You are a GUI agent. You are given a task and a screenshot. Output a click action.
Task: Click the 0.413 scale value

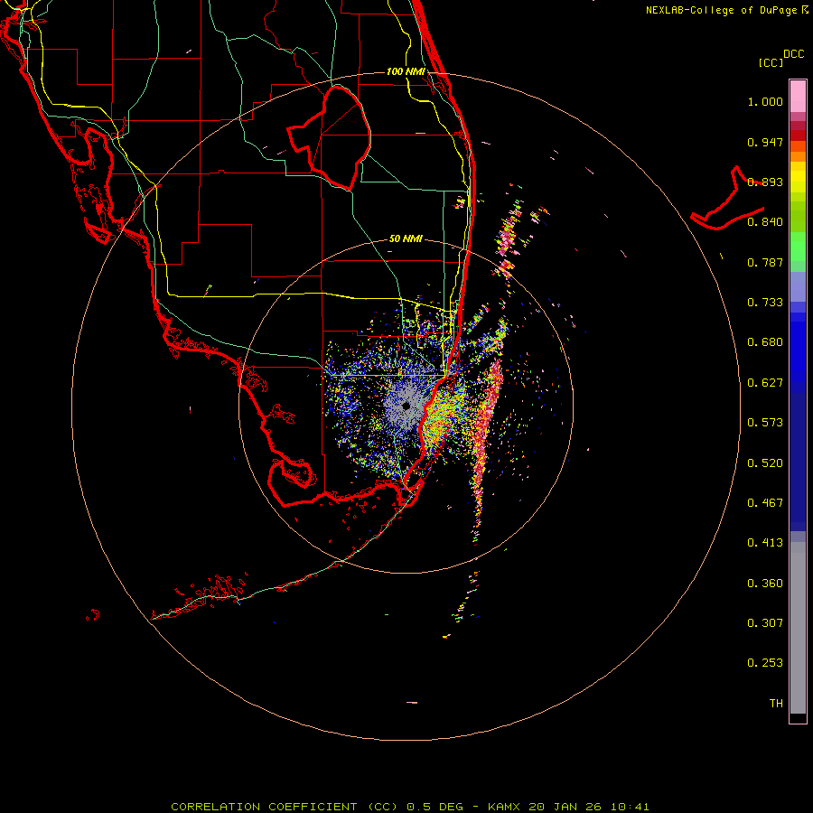coord(765,543)
